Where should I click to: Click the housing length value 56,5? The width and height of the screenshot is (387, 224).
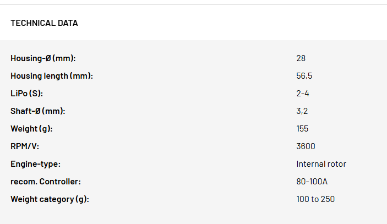click(304, 76)
